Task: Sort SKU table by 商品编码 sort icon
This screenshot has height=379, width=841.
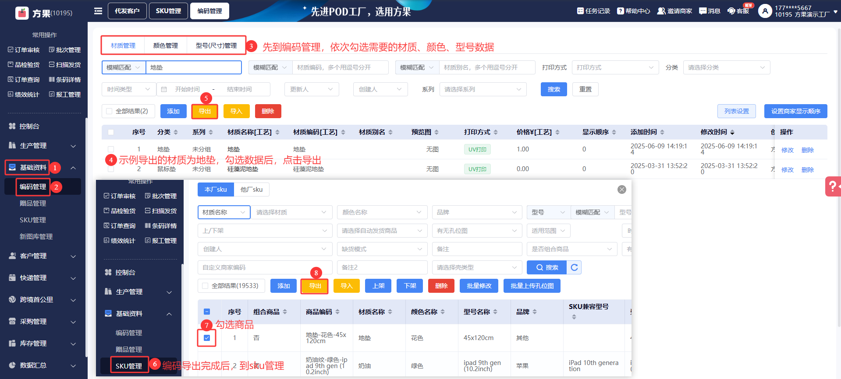Action: 337,312
